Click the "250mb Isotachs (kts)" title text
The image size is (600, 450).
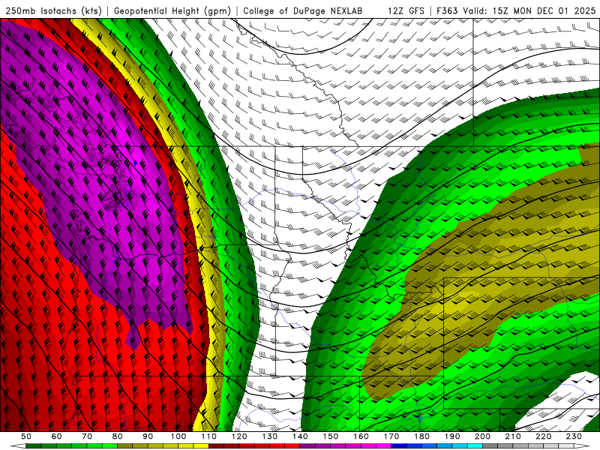pos(53,10)
